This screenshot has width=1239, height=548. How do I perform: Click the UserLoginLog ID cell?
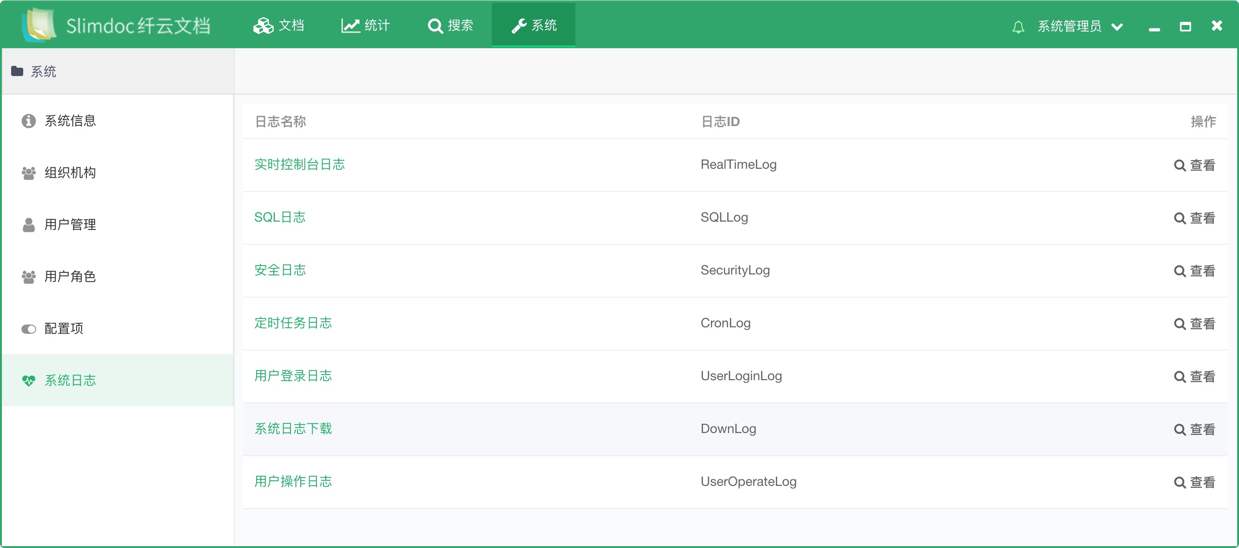pyautogui.click(x=741, y=376)
